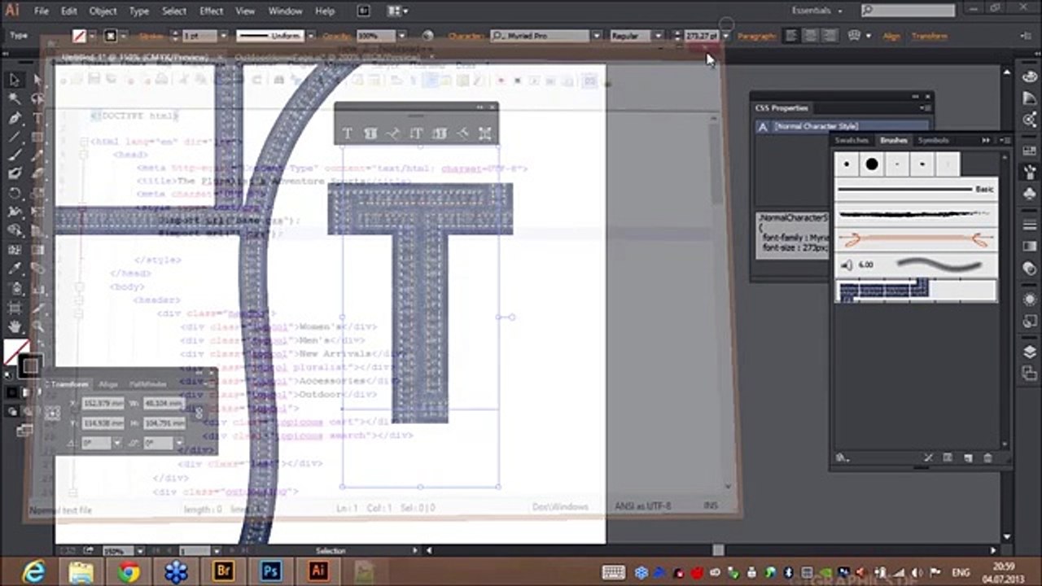The width and height of the screenshot is (1042, 586).
Task: Align paragraph text left
Action: [790, 36]
